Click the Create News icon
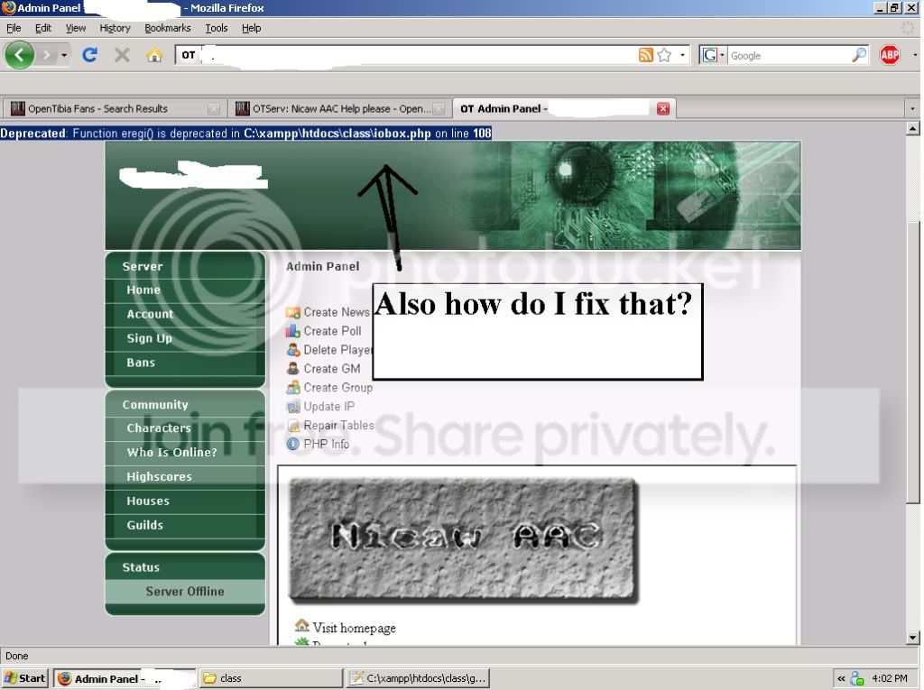The height and width of the screenshot is (690, 924). pyautogui.click(x=293, y=312)
